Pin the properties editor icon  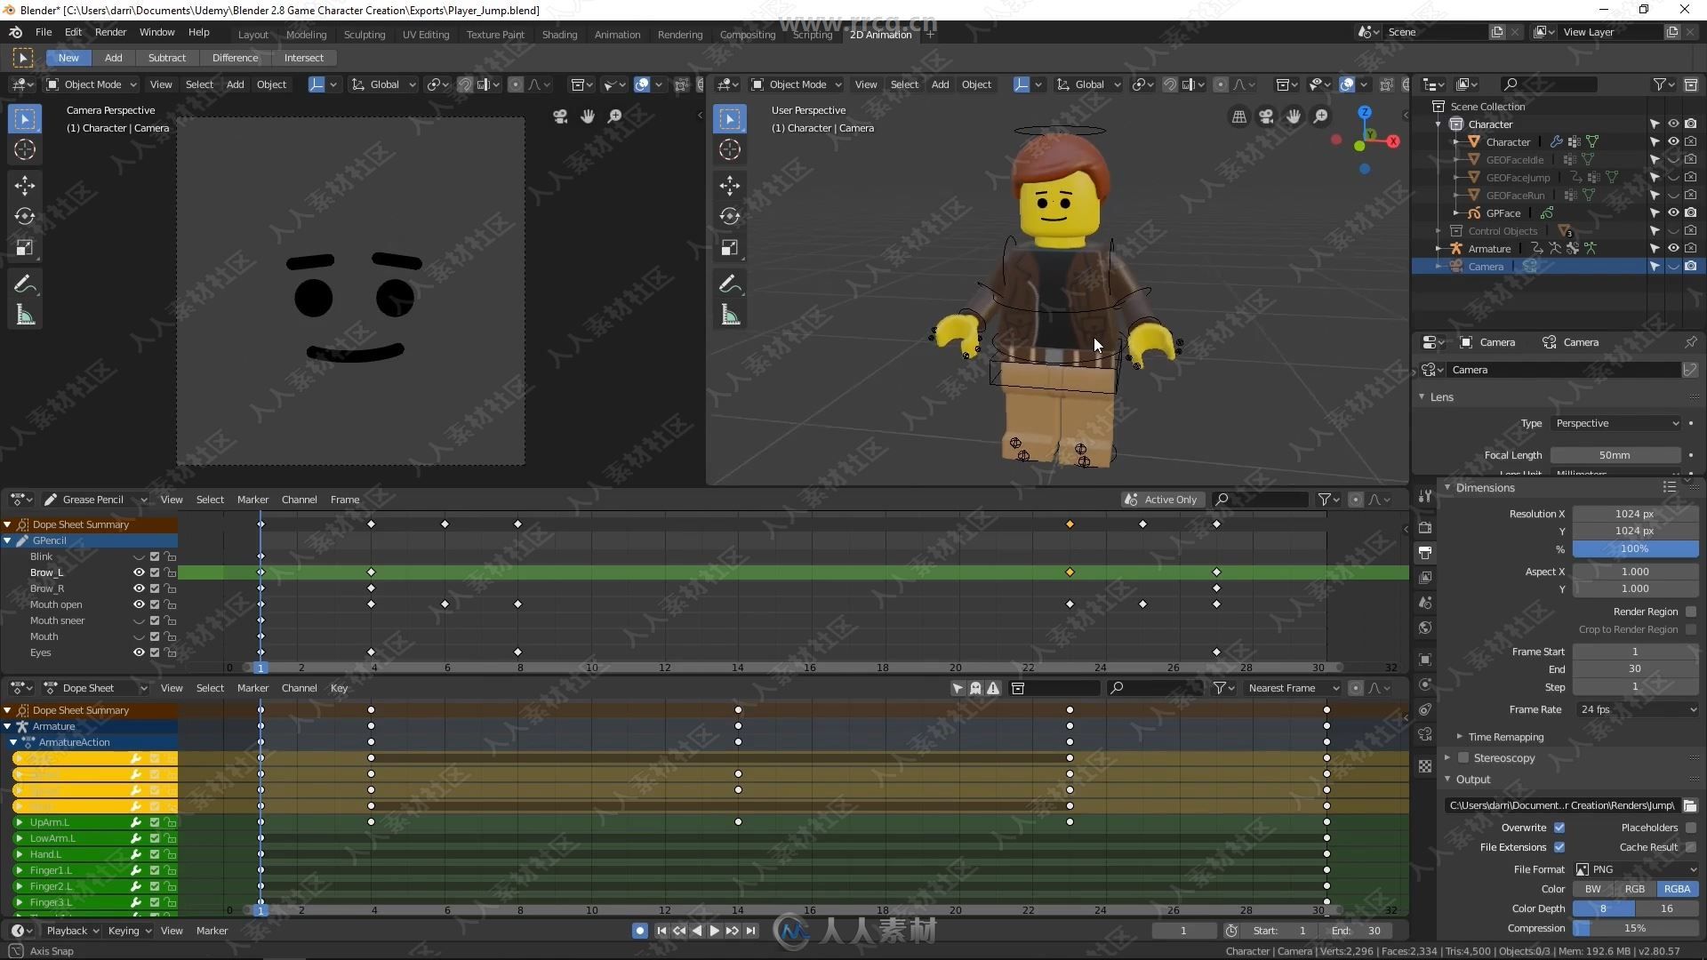(1690, 342)
